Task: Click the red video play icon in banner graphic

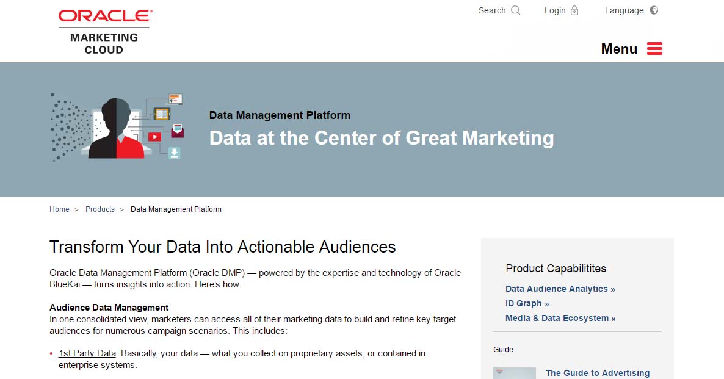Action: click(154, 137)
